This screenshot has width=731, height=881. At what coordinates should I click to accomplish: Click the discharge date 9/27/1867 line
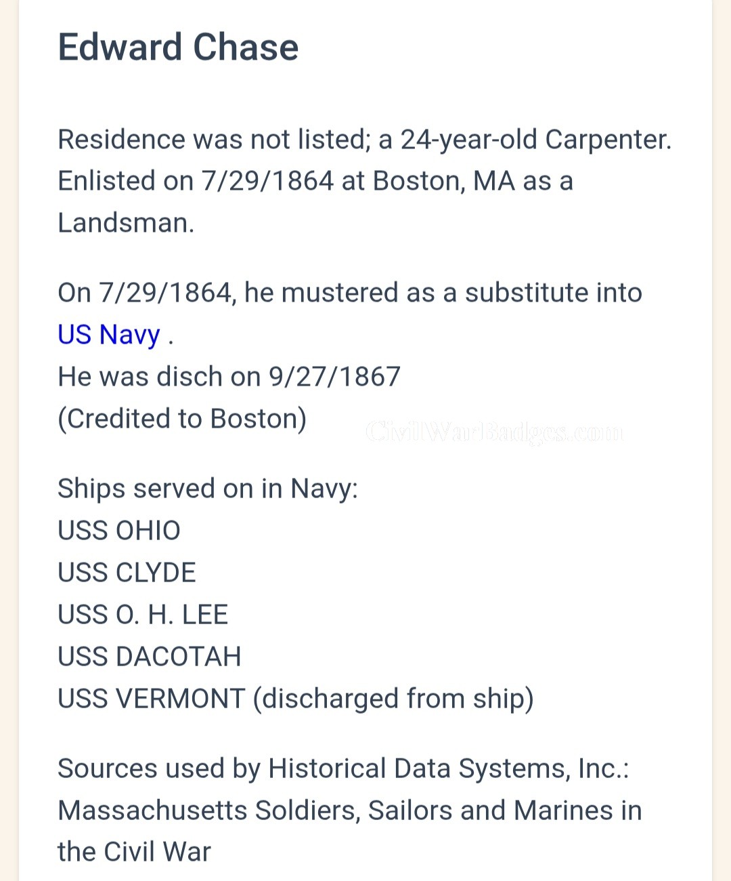coord(229,377)
